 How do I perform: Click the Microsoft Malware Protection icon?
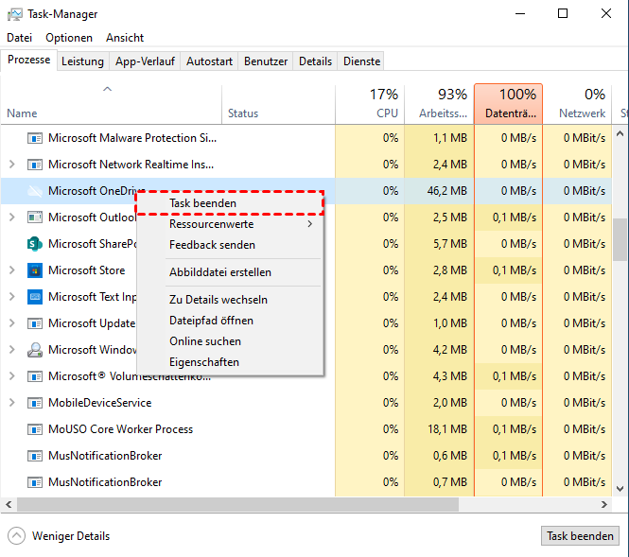(x=35, y=138)
